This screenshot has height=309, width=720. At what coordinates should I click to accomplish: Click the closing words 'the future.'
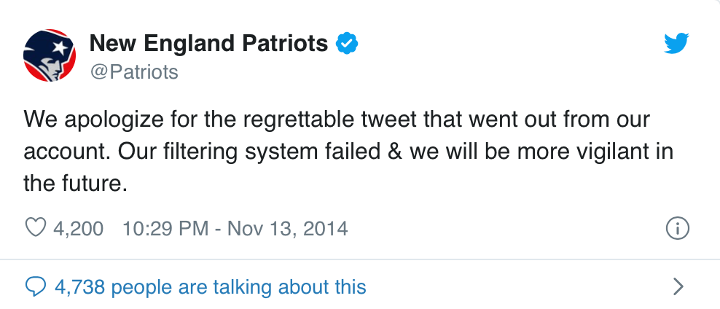tap(75, 184)
